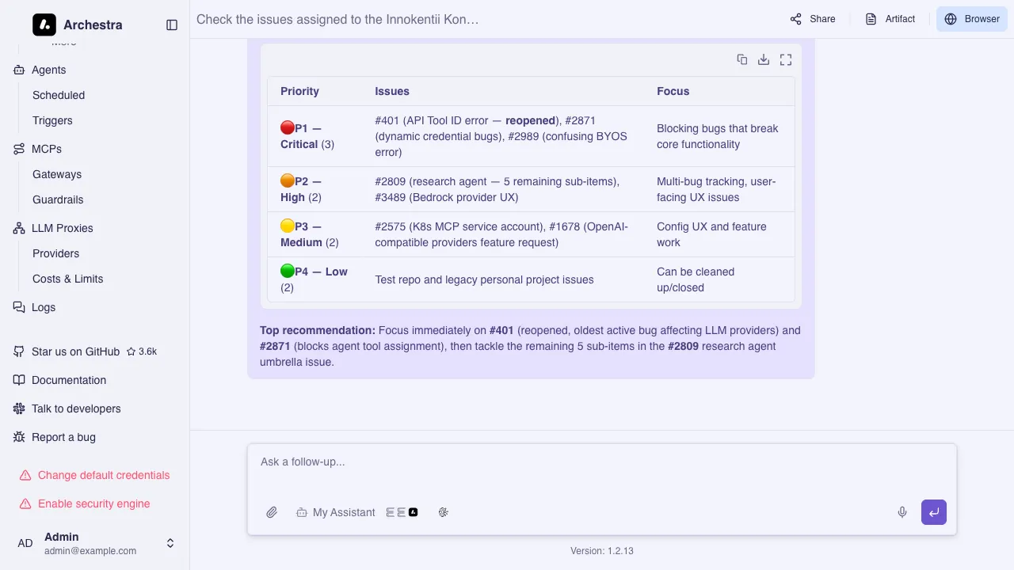
Task: Share this conversation
Action: pos(813,19)
